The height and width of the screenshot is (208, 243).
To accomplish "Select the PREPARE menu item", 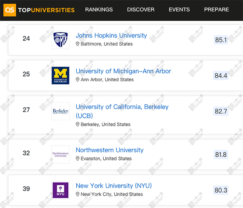I will pyautogui.click(x=216, y=10).
